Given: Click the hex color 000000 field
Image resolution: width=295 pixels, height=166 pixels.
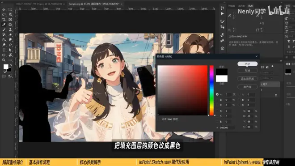Looking at the screenshot, I should (227, 128).
